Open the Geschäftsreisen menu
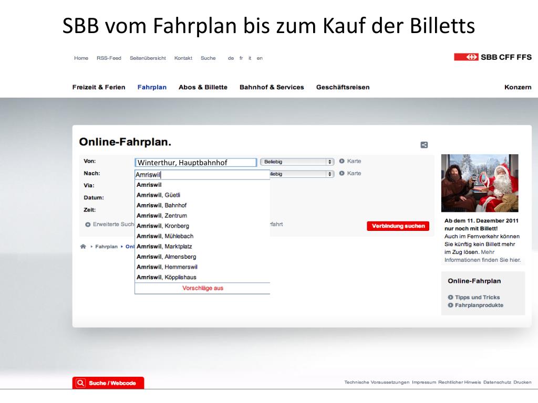This screenshot has height=403, width=538. pos(343,88)
